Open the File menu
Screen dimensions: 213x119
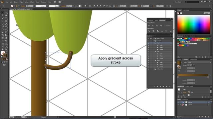7,2
